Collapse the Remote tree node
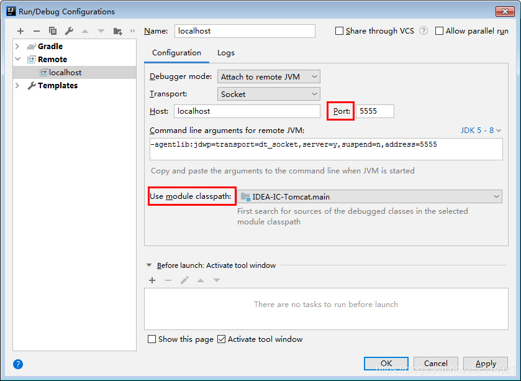Image resolution: width=521 pixels, height=381 pixels. pyautogui.click(x=17, y=59)
